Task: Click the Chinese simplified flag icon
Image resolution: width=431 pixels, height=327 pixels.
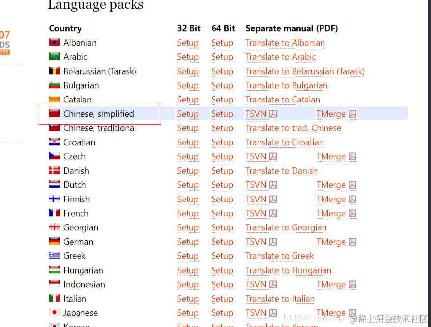Action: 54,113
